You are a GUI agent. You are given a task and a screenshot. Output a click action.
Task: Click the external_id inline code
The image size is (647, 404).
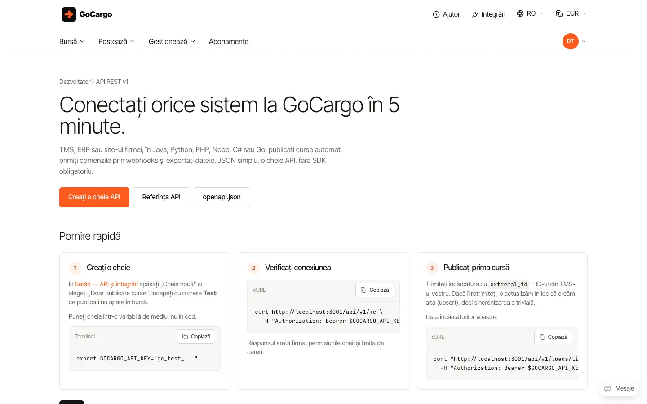click(509, 285)
